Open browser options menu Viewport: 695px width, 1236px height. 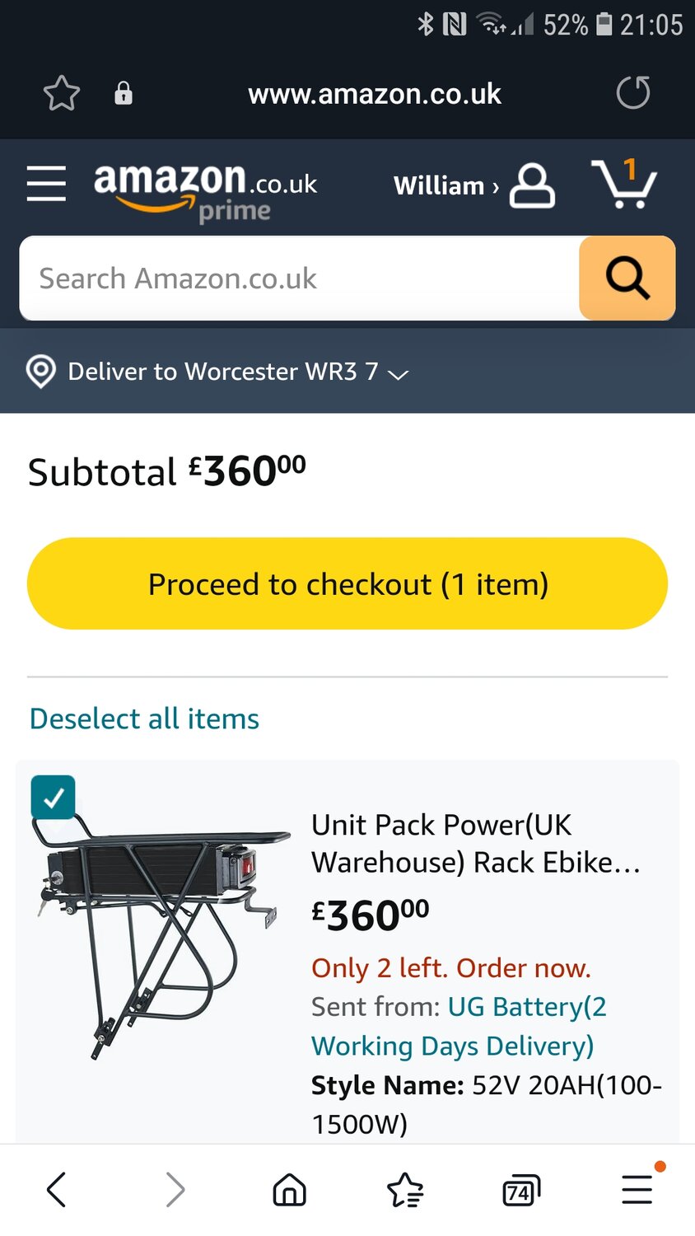click(637, 1190)
